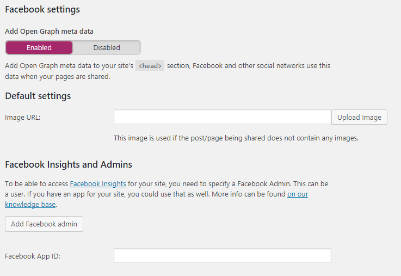This screenshot has height=276, width=401.
Task: Click the image fallback help text
Action: (x=236, y=138)
